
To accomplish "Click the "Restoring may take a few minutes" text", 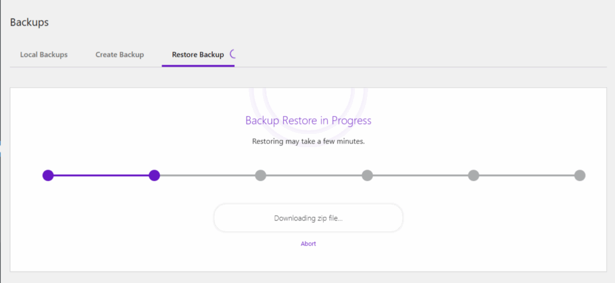I will 308,142.
